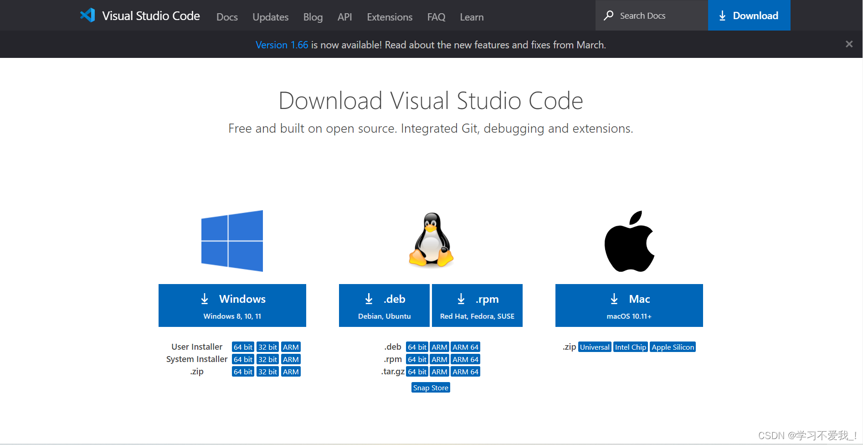Choose Windows .zip 32 bit
863x445 pixels.
(x=267, y=372)
